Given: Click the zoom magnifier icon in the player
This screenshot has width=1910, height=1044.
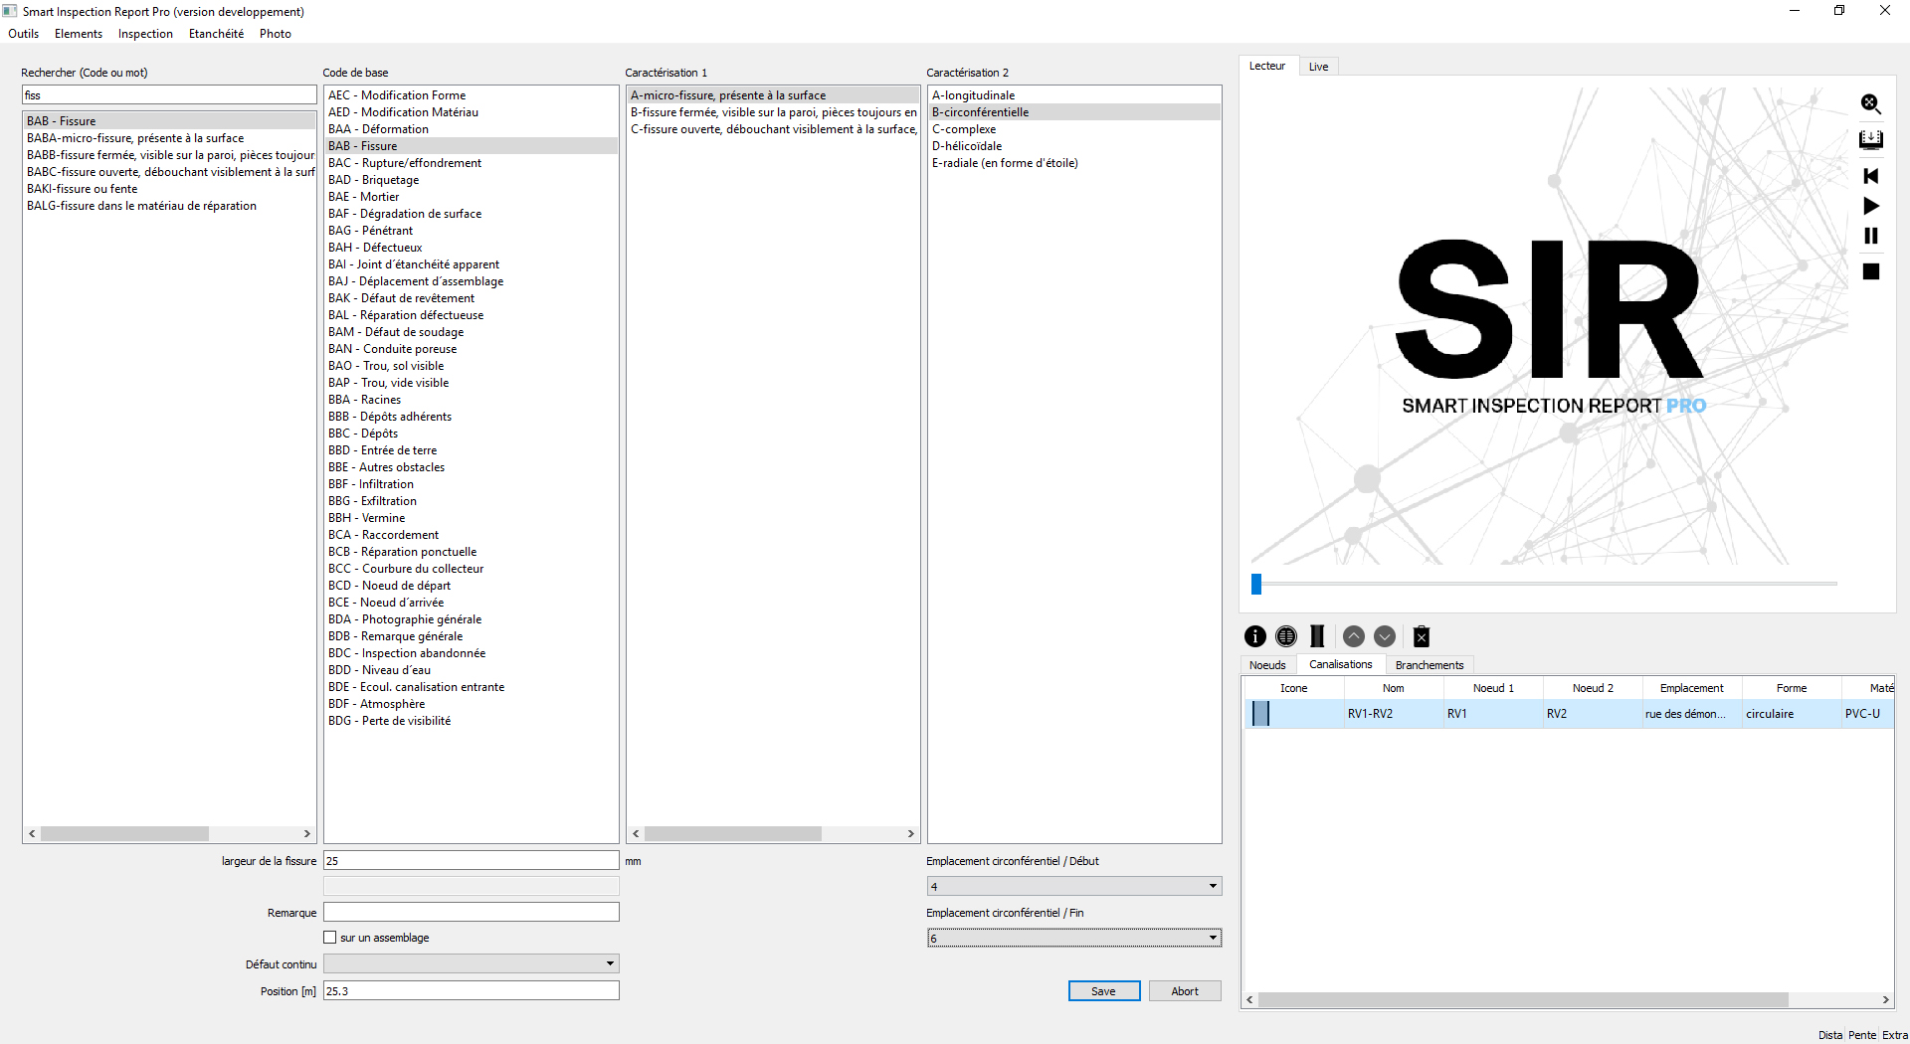Looking at the screenshot, I should click(1870, 103).
